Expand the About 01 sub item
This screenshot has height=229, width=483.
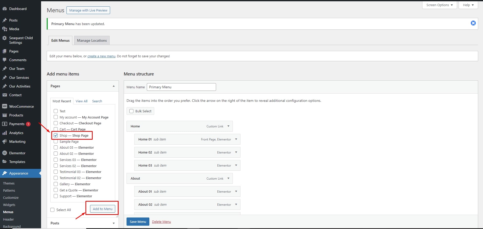coord(236,191)
